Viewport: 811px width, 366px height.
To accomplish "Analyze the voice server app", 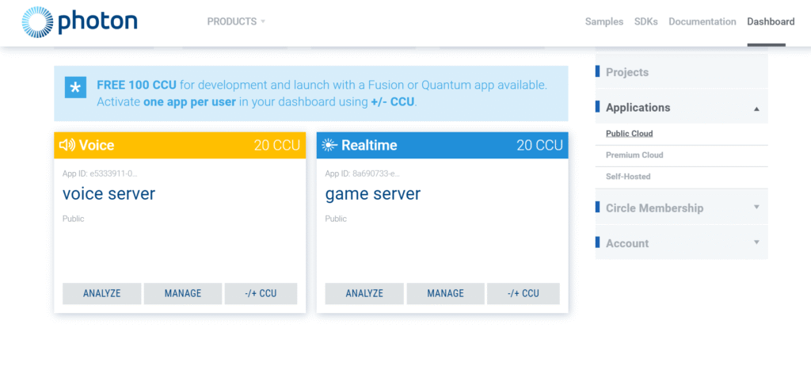I will 102,293.
